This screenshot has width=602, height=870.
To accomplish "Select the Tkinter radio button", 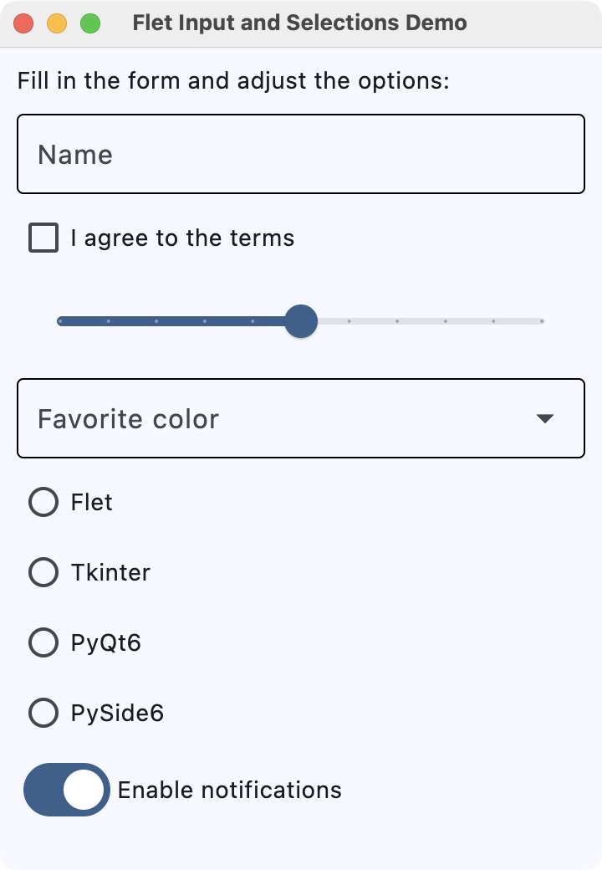I will [43, 572].
